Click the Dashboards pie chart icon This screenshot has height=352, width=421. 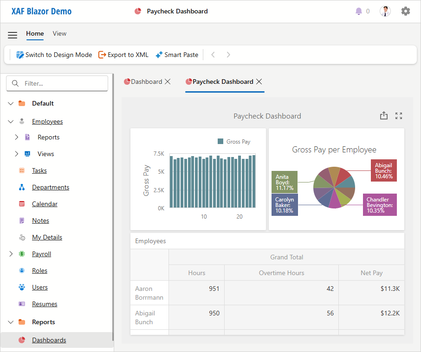[x=22, y=340]
